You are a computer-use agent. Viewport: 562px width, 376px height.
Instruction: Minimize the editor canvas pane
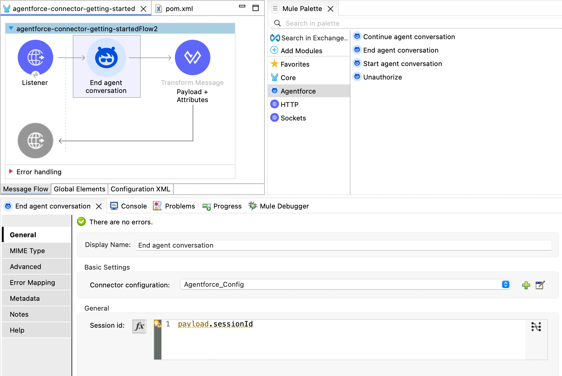pos(242,6)
